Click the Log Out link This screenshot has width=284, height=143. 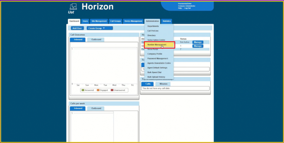[187, 8]
